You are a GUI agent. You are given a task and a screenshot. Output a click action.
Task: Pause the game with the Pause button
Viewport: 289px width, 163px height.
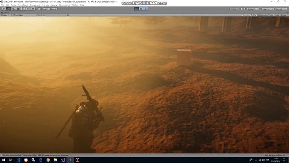[141, 9]
